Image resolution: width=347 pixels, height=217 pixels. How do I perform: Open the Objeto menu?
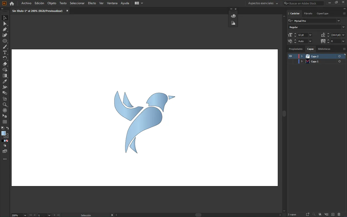(52, 3)
